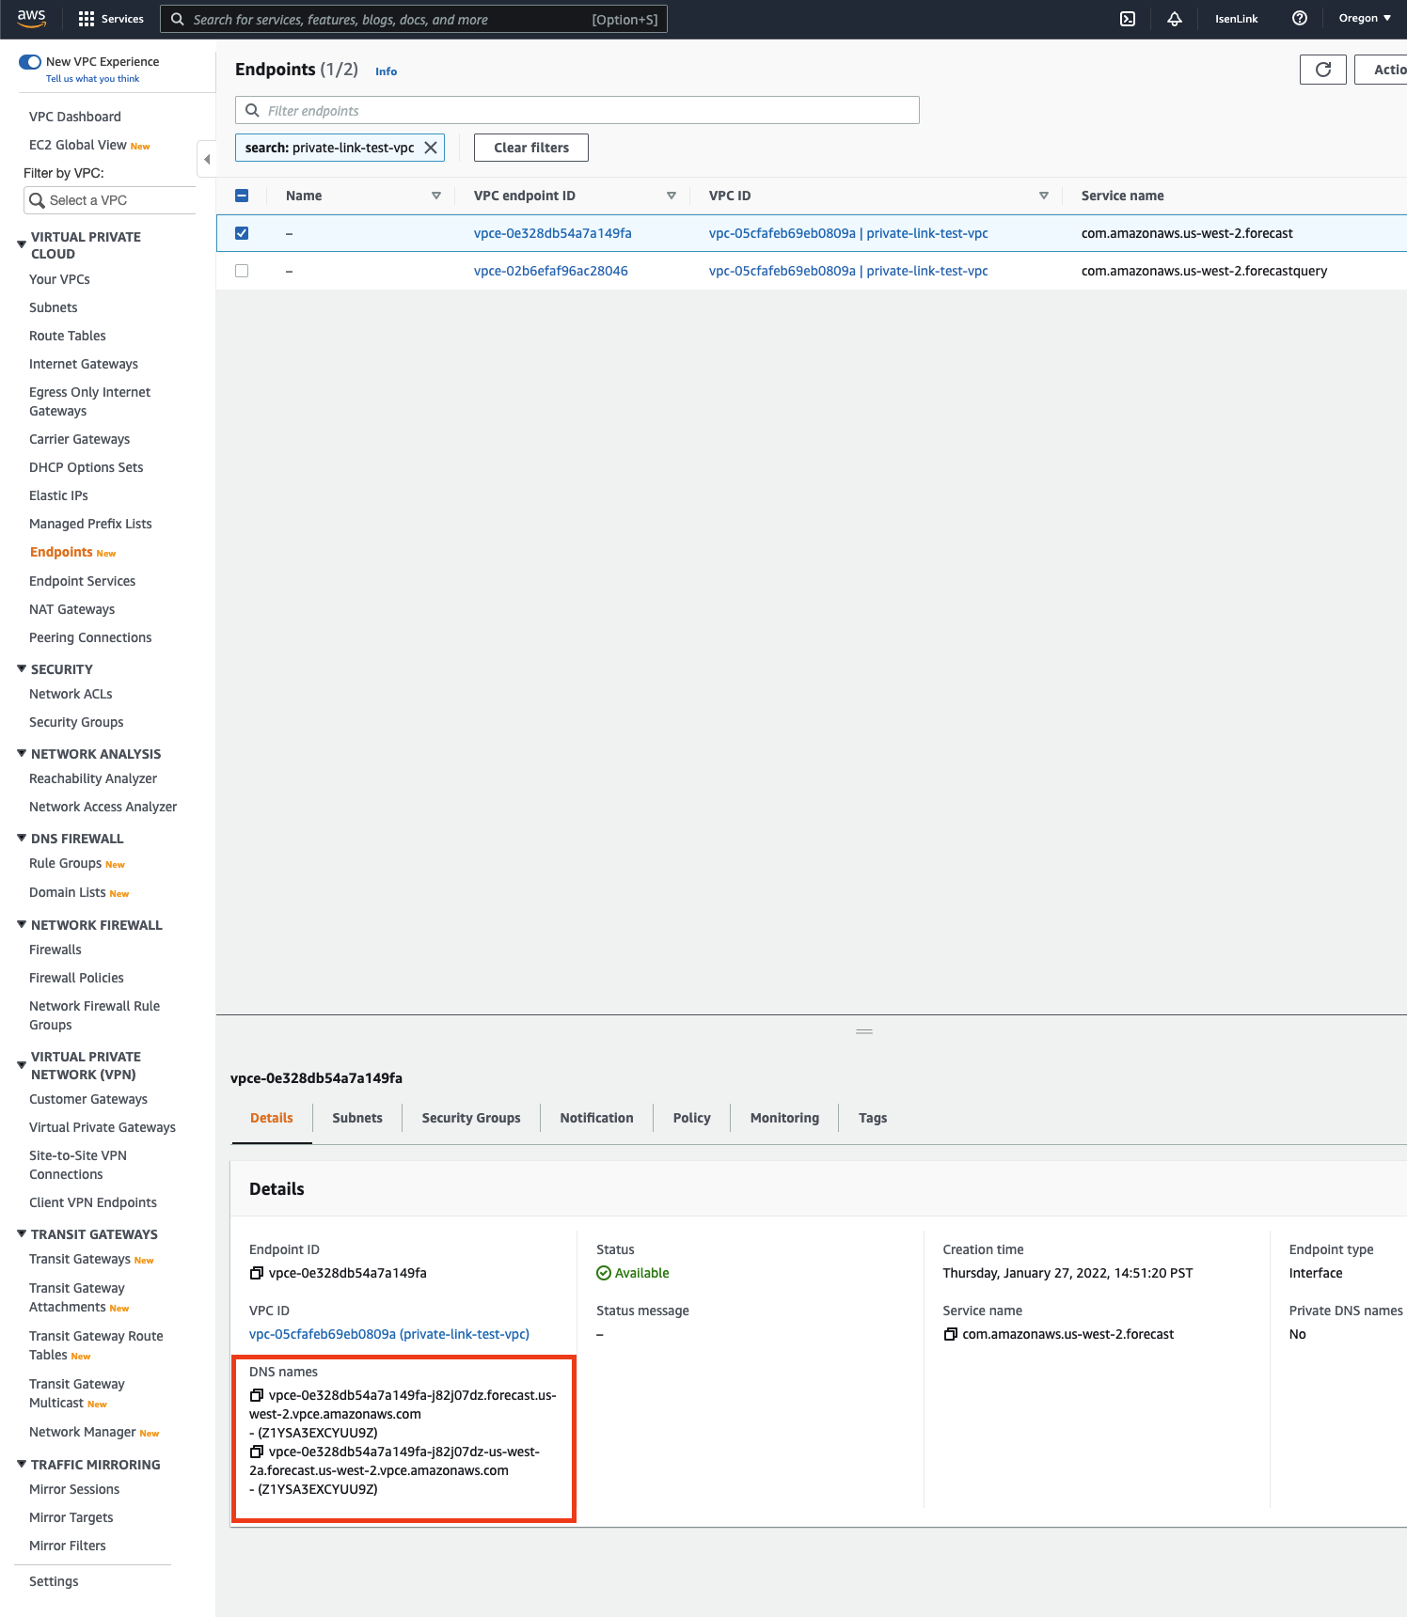Image resolution: width=1407 pixels, height=1617 pixels.
Task: Open the Monitoring tab
Action: coord(784,1118)
